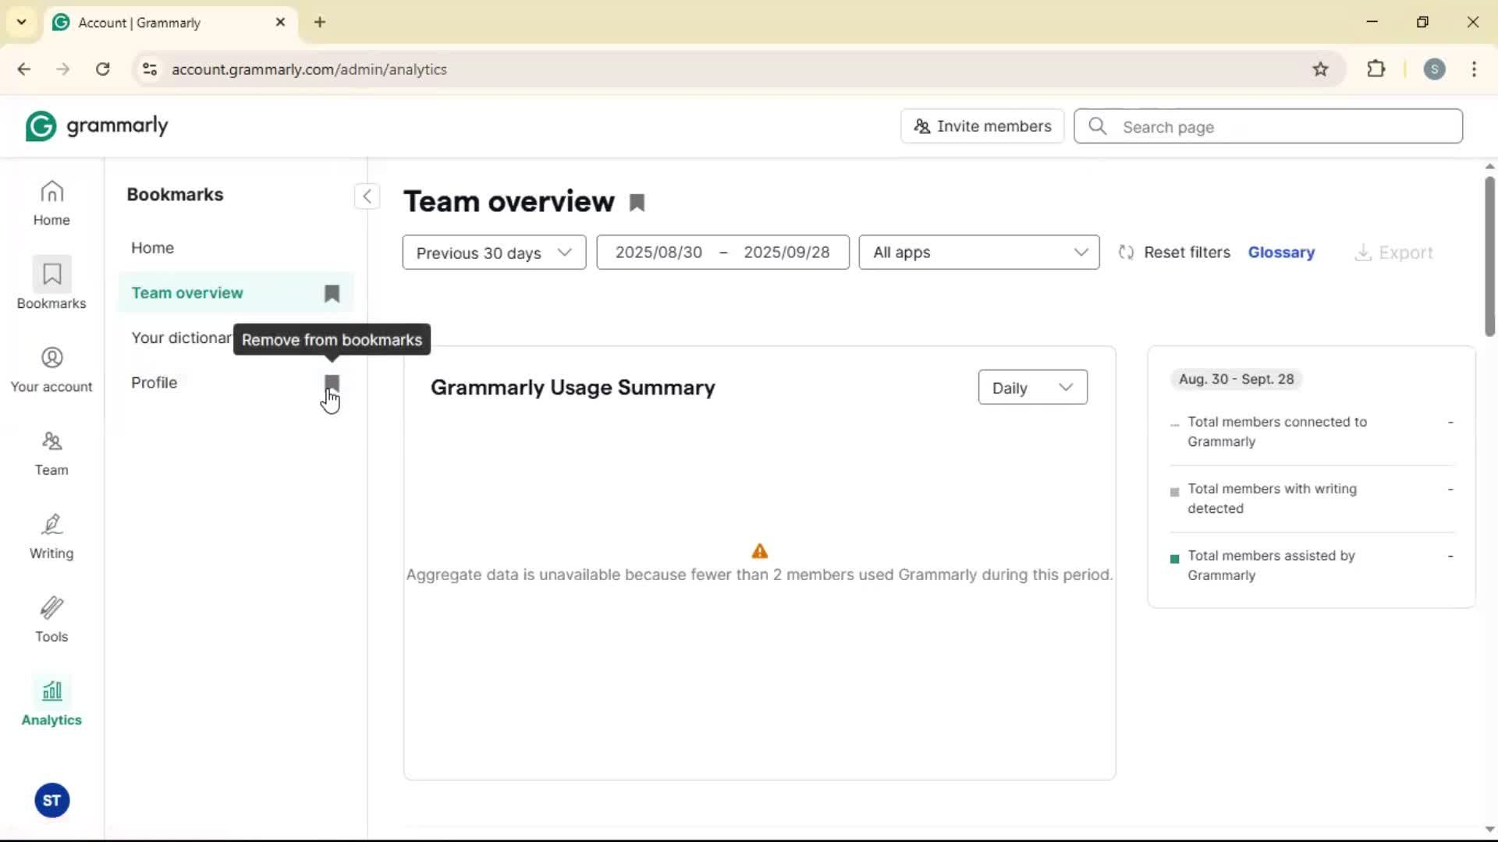The height and width of the screenshot is (842, 1498).
Task: Open Home in left navigation rail
Action: [x=51, y=203]
